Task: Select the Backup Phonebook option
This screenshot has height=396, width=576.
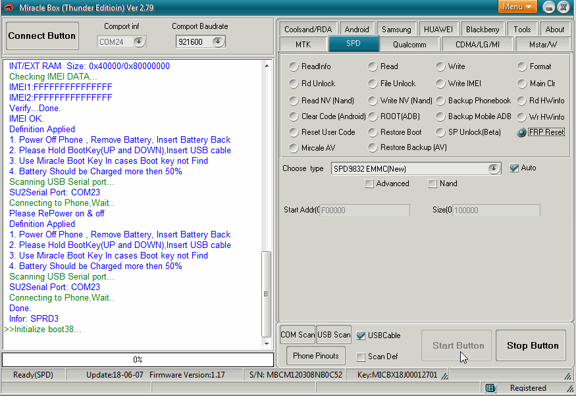Action: (x=440, y=101)
